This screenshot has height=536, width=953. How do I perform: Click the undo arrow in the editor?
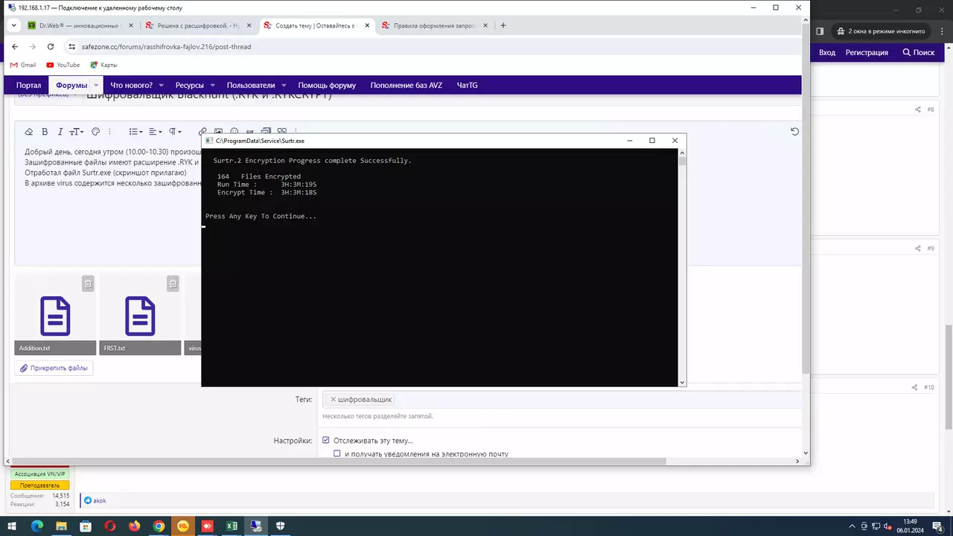794,132
